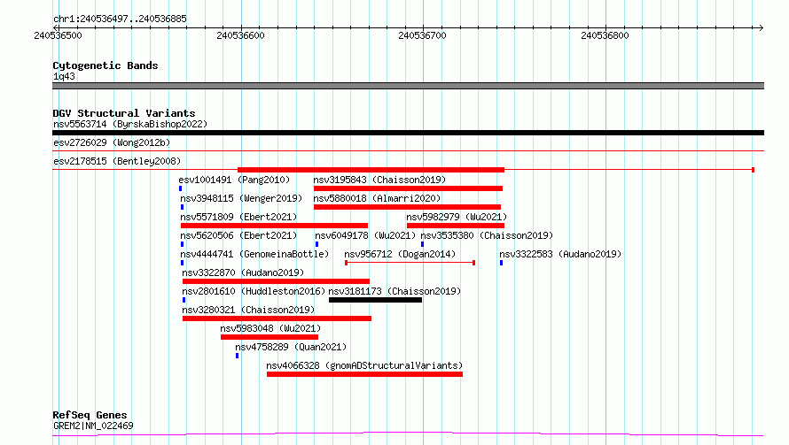Select nsv3181173 (Chaisson2019) label

(394, 291)
